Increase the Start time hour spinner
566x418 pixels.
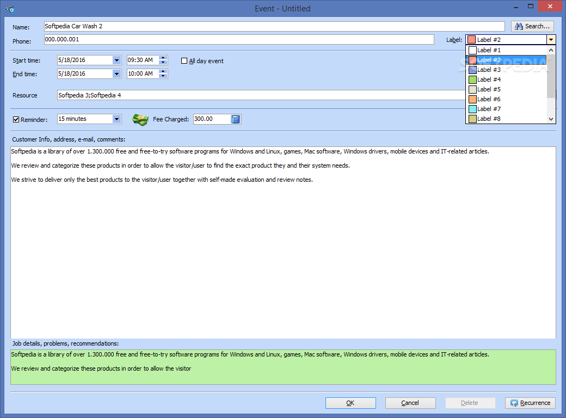(163, 58)
